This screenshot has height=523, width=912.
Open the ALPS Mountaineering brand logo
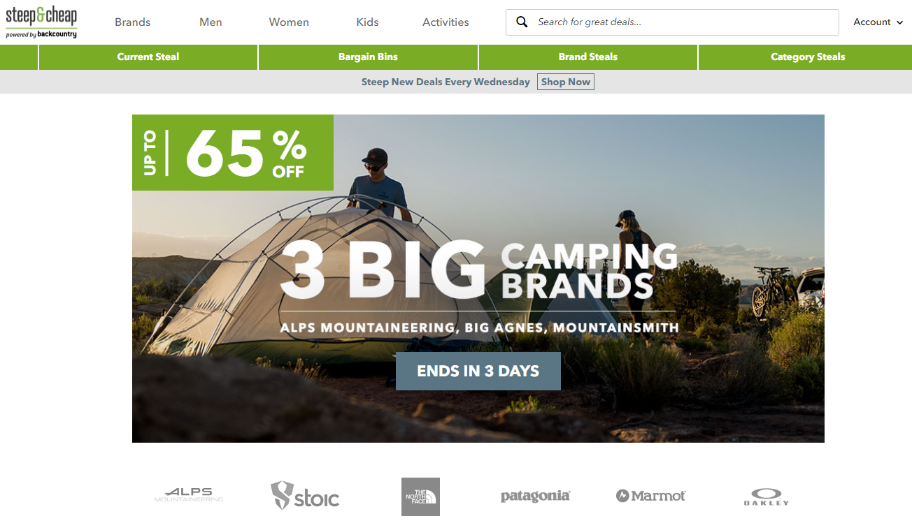(189, 495)
